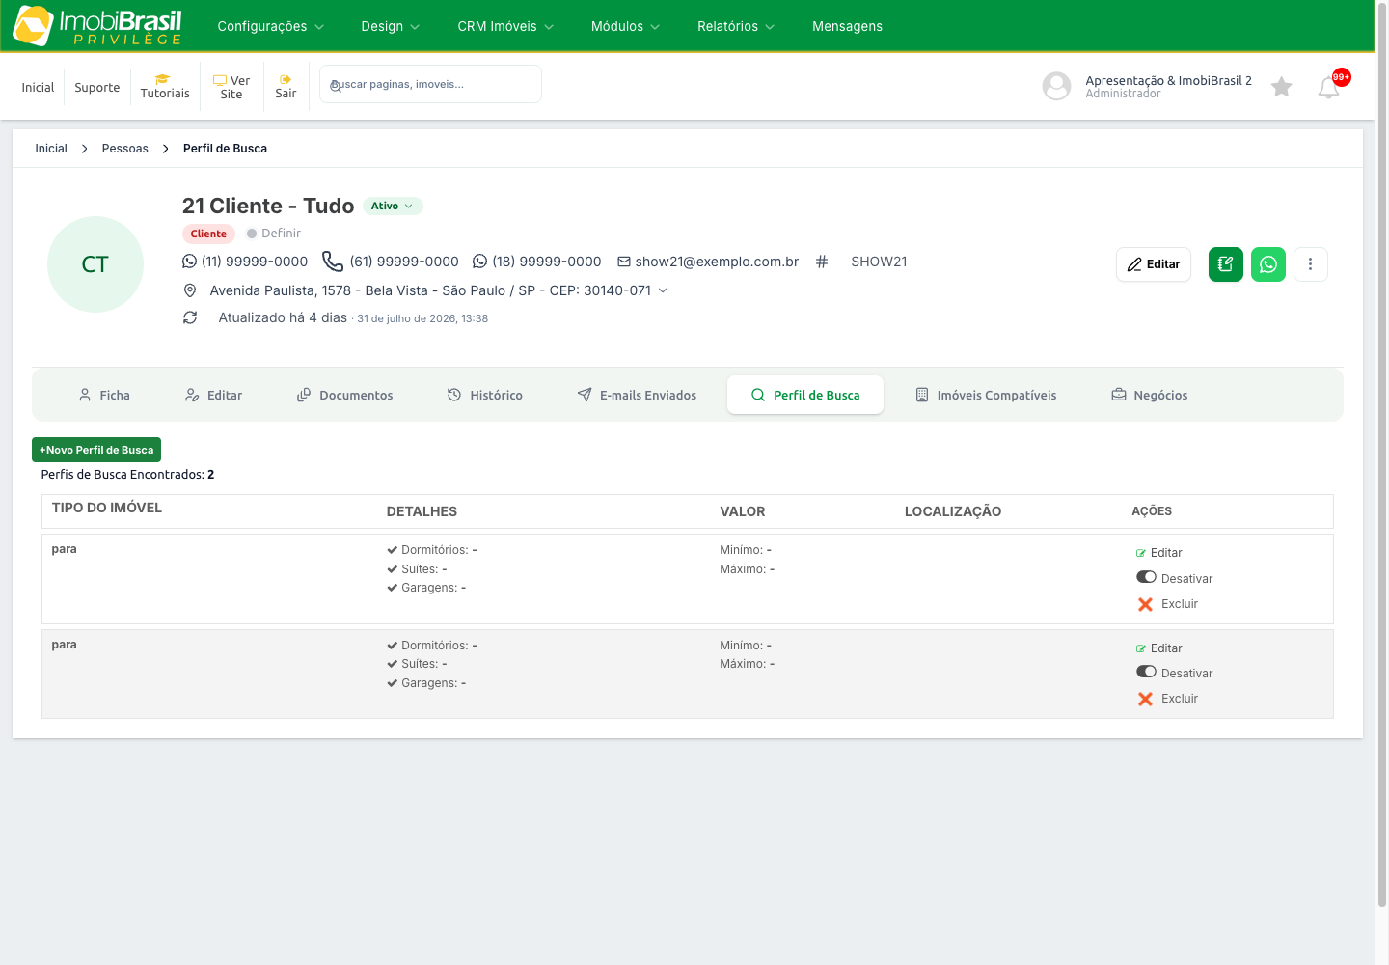The height and width of the screenshot is (965, 1389).
Task: Click the Editar button with pencil
Action: pos(1154,264)
